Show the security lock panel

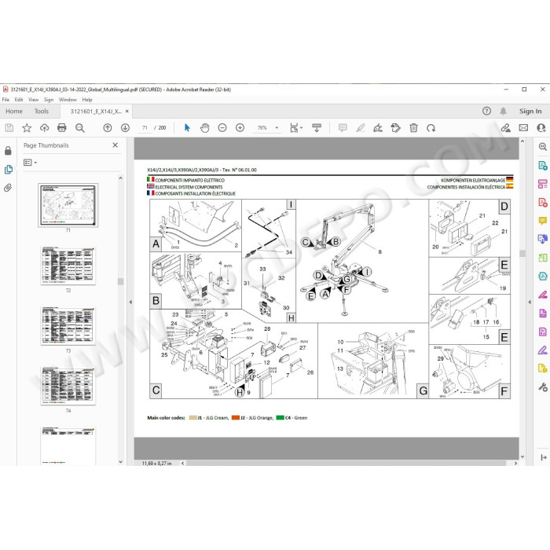8,151
